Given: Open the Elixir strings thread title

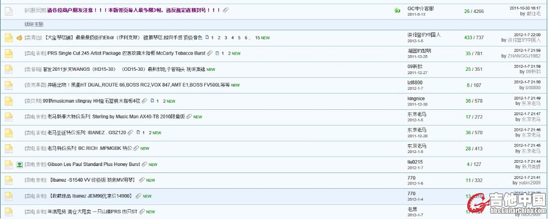Looking at the screenshot, I should pos(124,37).
